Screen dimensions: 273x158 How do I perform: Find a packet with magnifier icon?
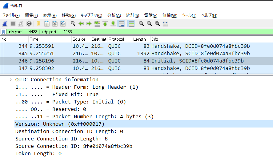[73, 23]
